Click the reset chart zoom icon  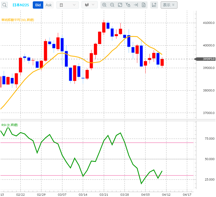pyautogui.click(x=120, y=5)
